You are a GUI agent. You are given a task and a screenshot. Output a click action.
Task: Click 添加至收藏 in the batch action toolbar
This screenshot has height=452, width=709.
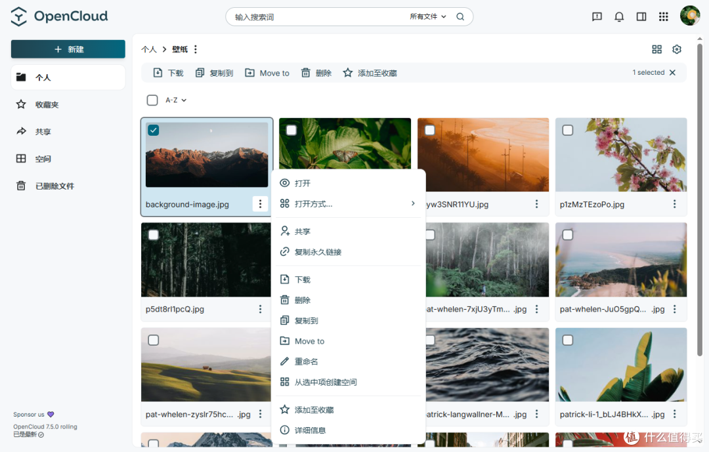(x=370, y=73)
